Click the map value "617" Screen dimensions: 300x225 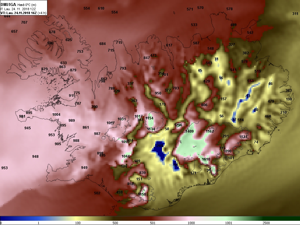169,45
